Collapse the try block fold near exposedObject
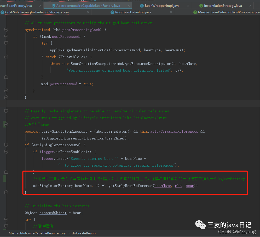Image resolution: width=260 pixels, height=237 pixels. pyautogui.click(x=6, y=220)
